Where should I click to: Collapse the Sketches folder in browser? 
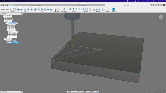point(6,30)
